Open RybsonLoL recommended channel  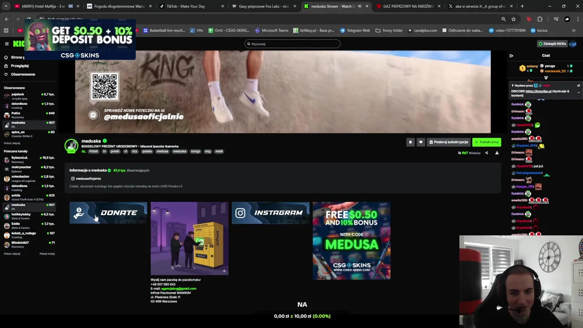[x=29, y=159]
